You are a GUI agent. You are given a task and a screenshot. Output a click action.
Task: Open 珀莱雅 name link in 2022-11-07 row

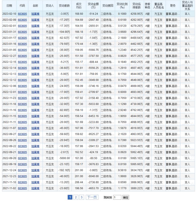35,128
